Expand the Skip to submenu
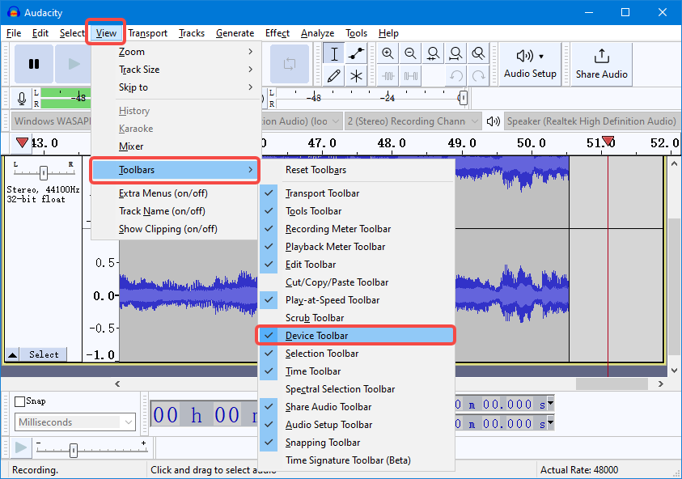The width and height of the screenshot is (682, 479). coord(176,87)
